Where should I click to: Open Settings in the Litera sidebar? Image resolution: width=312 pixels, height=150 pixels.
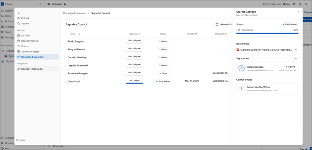(8, 37)
